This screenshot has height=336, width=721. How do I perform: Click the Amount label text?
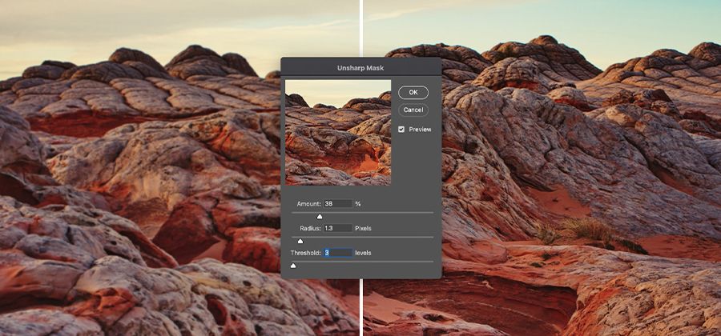(308, 204)
